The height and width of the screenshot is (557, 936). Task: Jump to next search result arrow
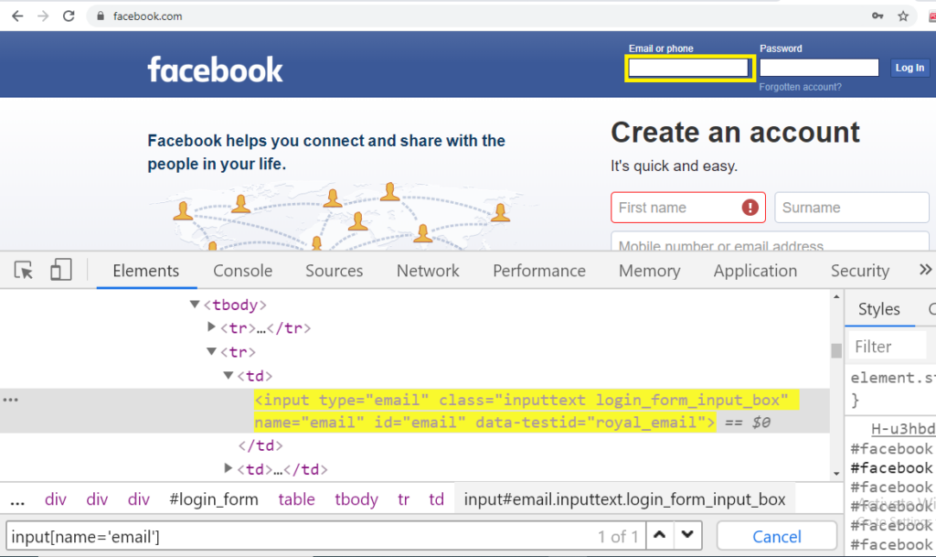tap(687, 535)
